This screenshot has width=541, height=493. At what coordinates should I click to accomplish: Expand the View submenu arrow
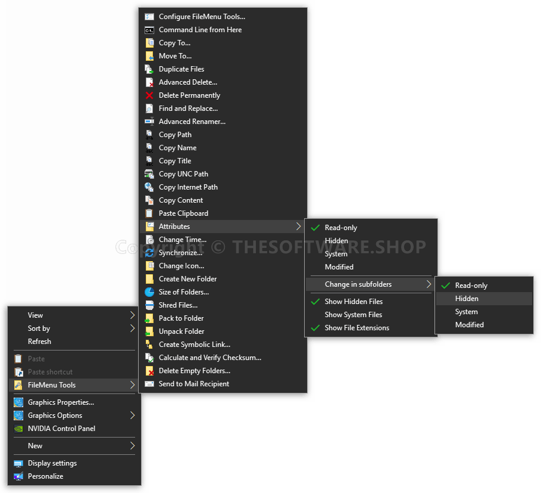point(133,315)
